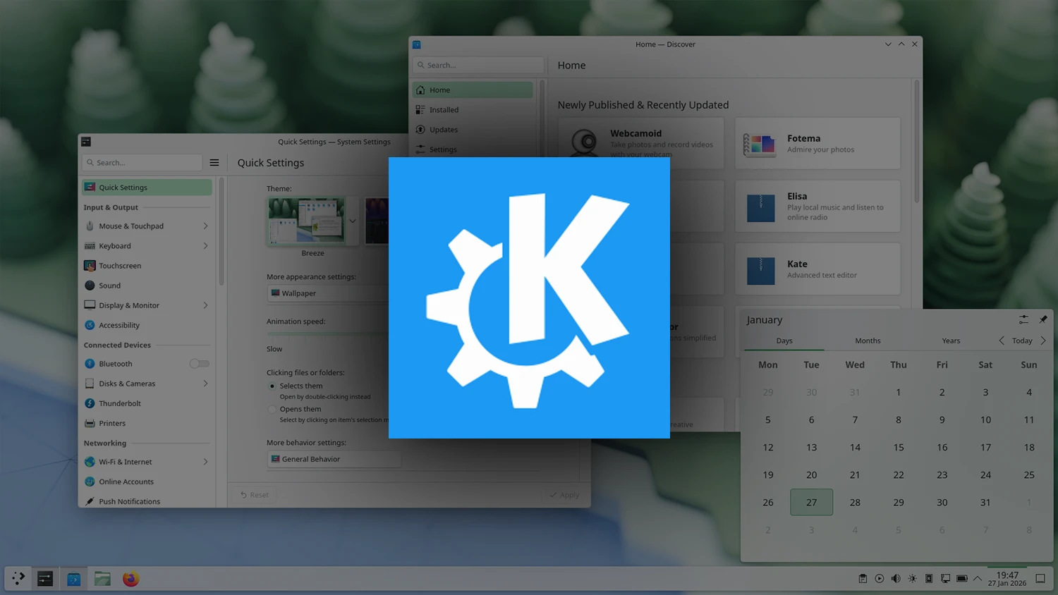Open Settings in Discover sidebar

tap(473, 149)
